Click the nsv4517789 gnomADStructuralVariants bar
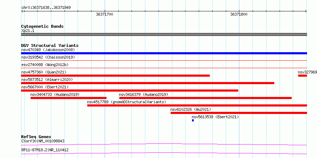317x158 pixels. click(197, 105)
